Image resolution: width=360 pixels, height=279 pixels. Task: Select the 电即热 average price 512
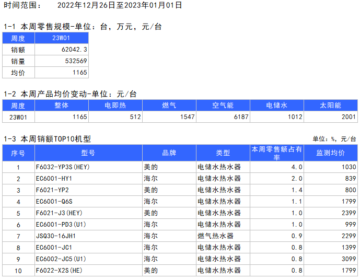135,117
